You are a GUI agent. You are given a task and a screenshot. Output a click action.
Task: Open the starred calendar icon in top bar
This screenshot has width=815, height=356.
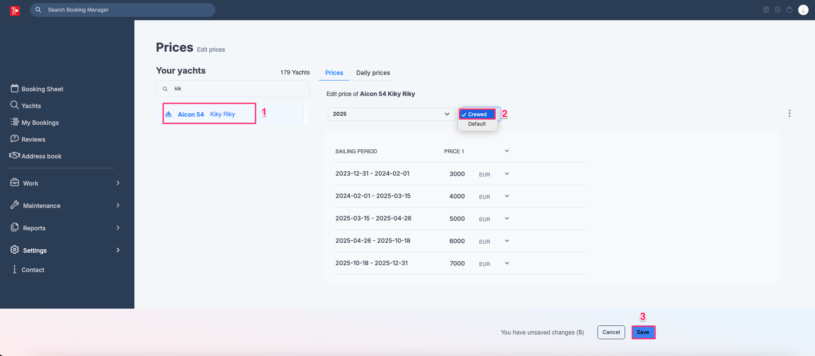[x=766, y=9]
